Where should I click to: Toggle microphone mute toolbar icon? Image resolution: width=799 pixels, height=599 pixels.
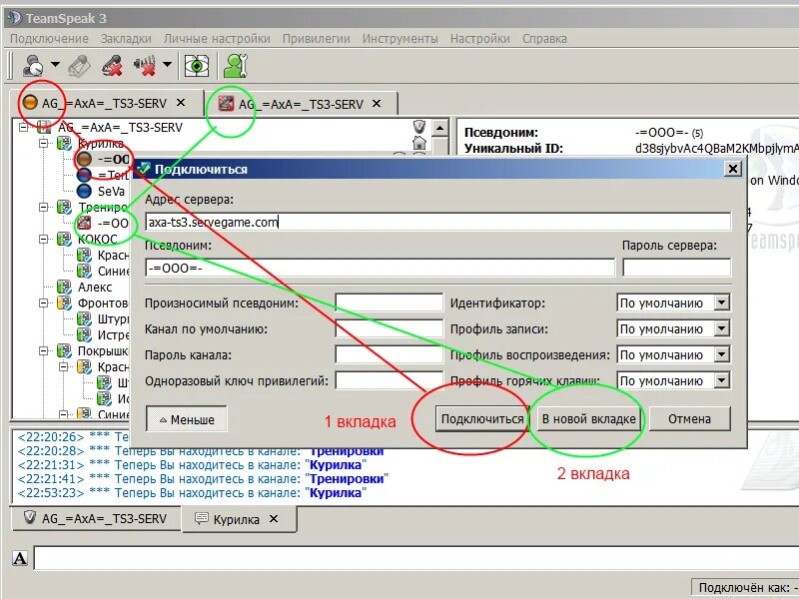click(x=112, y=65)
